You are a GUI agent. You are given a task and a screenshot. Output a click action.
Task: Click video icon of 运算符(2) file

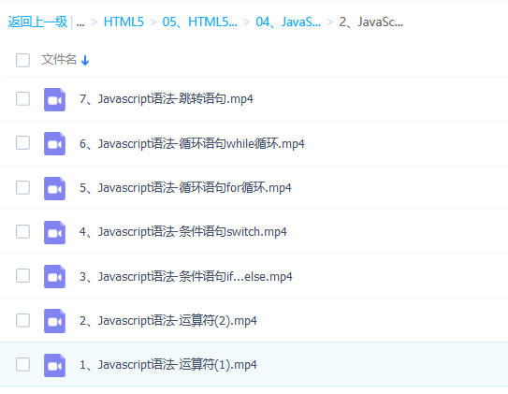pyautogui.click(x=54, y=321)
